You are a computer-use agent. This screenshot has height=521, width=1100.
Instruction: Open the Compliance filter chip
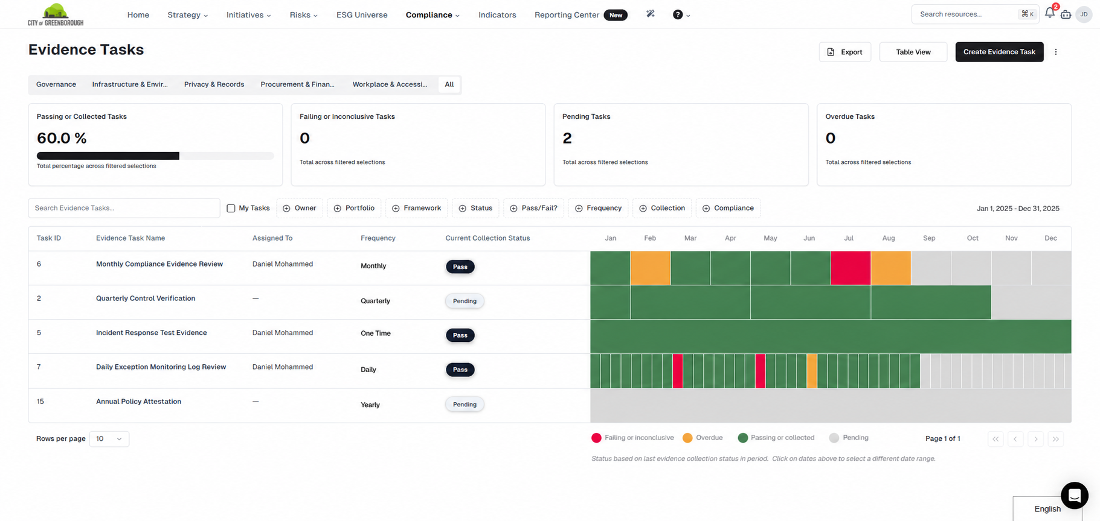click(728, 208)
